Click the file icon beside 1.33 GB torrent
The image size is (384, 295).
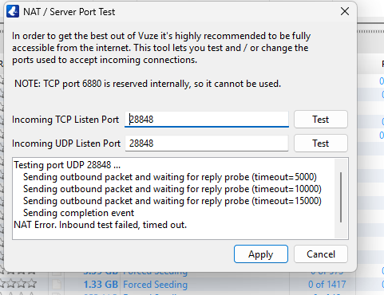point(57,285)
